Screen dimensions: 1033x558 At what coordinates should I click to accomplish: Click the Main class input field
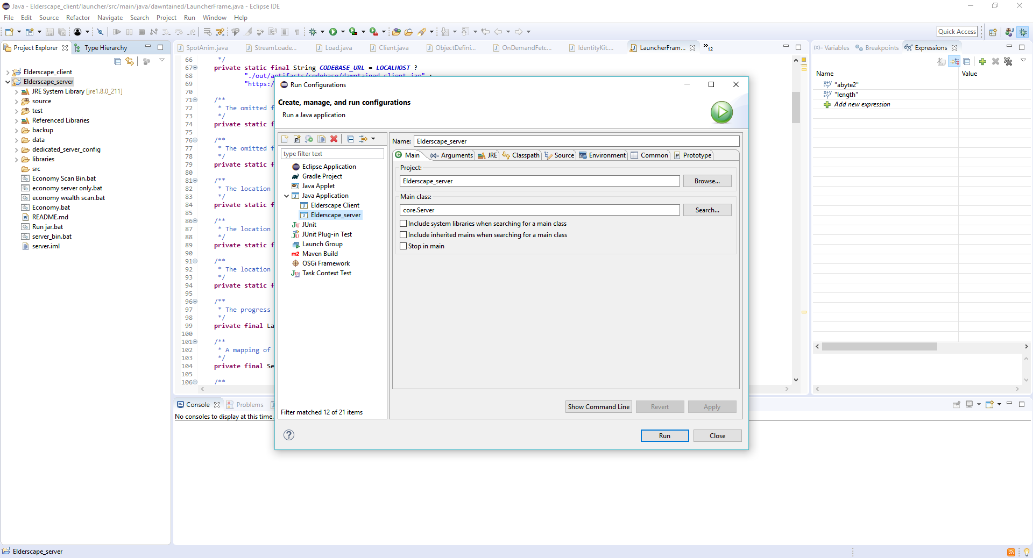540,210
